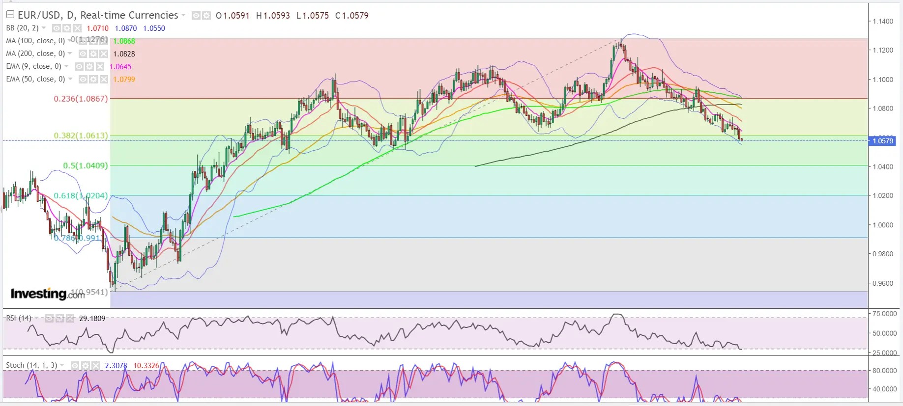903x406 pixels.
Task: Click the BB basis value 1.0710
Action: point(98,28)
